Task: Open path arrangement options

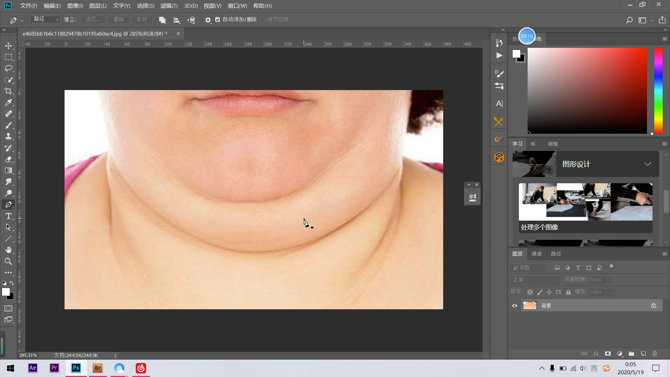Action: [x=191, y=20]
